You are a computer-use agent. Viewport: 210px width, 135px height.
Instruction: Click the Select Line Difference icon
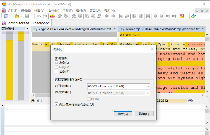[x=52, y=16]
